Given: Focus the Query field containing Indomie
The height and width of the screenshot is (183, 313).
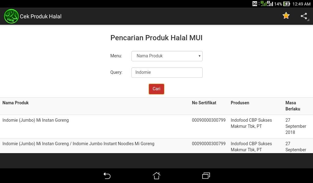Looking at the screenshot, I should click(167, 73).
